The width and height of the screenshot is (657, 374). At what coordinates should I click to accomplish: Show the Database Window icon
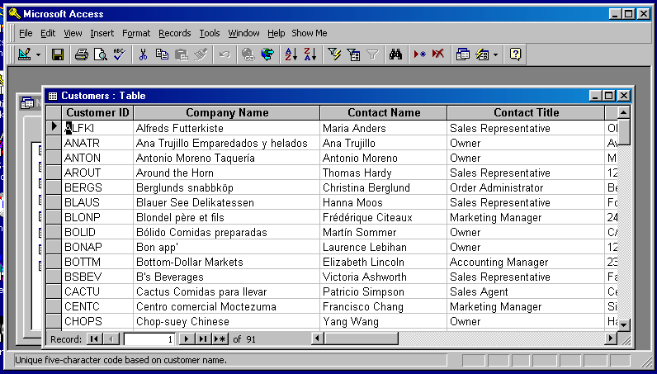(x=462, y=54)
